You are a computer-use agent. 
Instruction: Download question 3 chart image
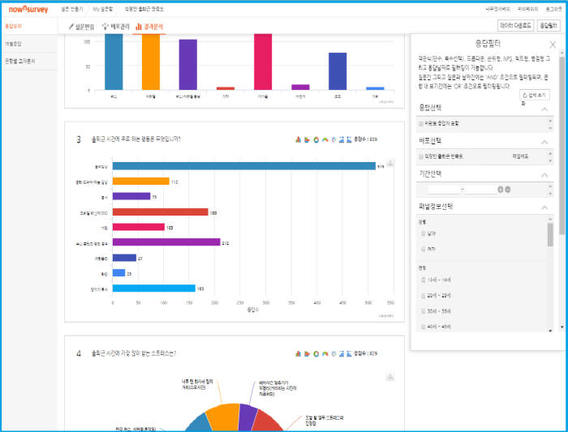[390, 163]
